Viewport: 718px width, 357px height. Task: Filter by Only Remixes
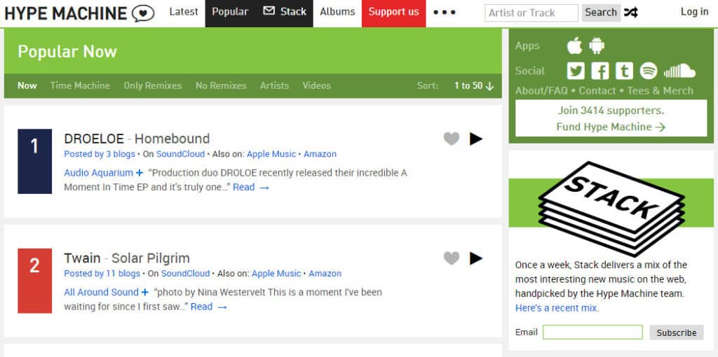[x=152, y=85]
